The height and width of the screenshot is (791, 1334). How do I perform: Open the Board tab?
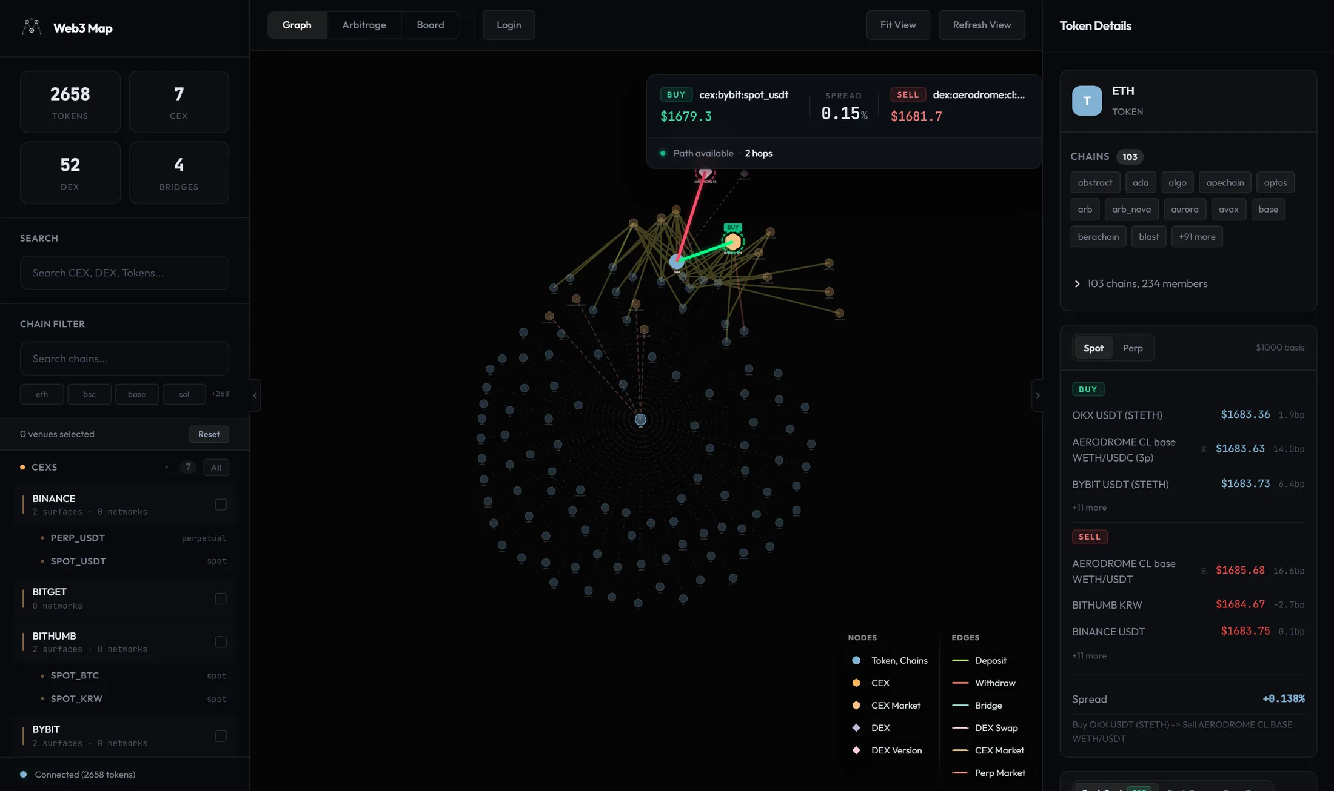431,25
